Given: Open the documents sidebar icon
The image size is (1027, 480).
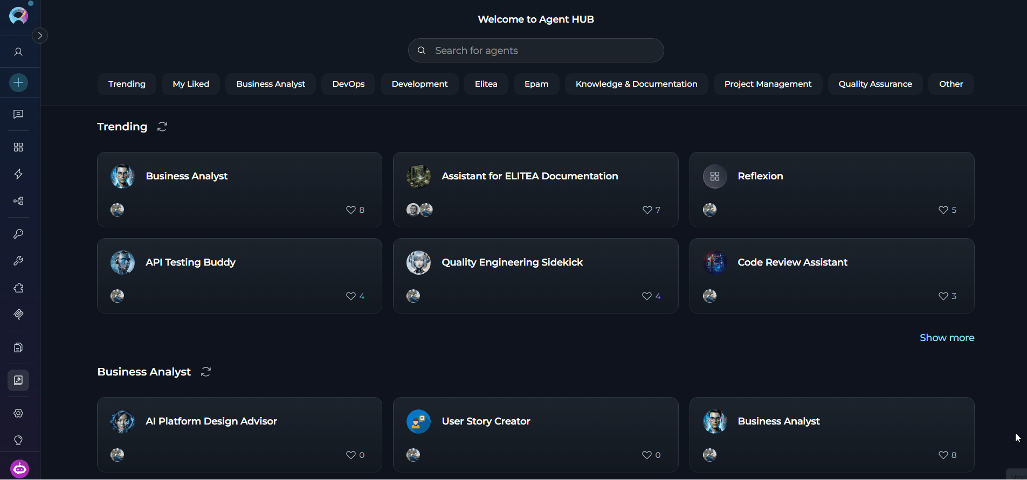Looking at the screenshot, I should point(18,347).
